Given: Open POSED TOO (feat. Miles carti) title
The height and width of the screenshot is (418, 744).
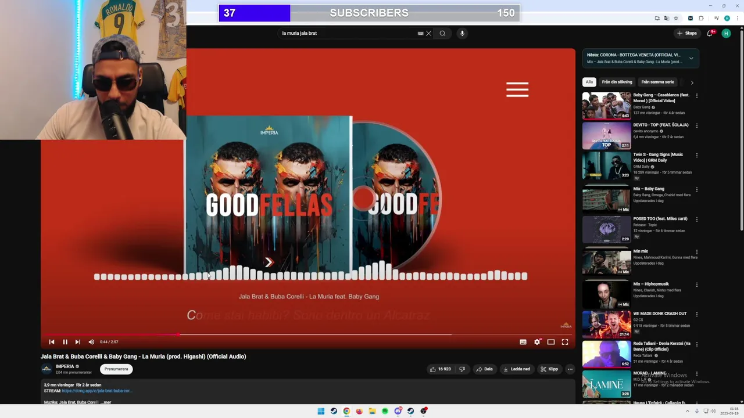Looking at the screenshot, I should (660, 219).
